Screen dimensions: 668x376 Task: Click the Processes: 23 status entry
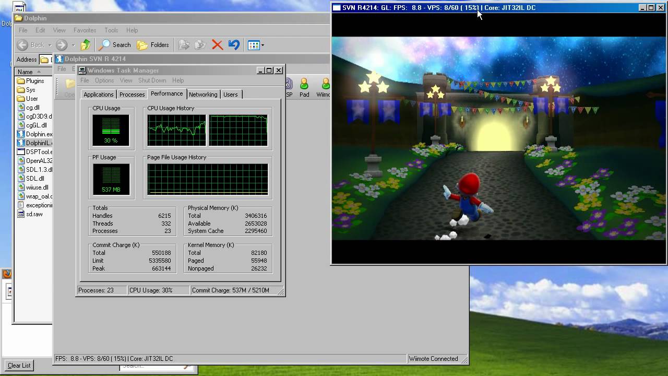click(102, 290)
